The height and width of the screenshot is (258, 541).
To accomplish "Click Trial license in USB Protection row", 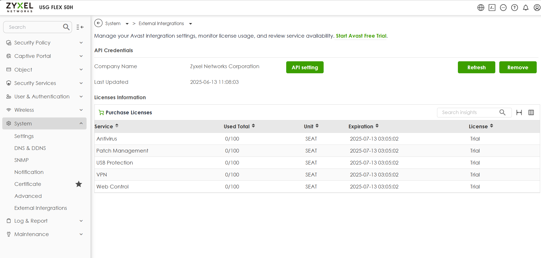I will [x=475, y=163].
